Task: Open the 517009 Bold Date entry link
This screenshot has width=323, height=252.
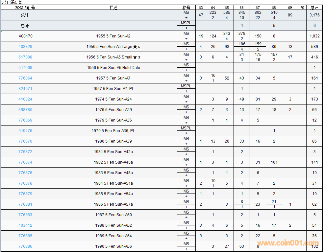Action: [25, 68]
